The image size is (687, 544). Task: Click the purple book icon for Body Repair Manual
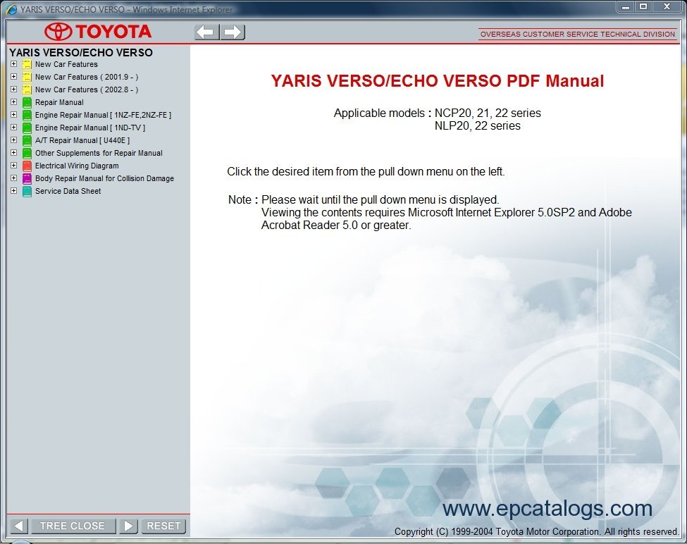tap(27, 179)
